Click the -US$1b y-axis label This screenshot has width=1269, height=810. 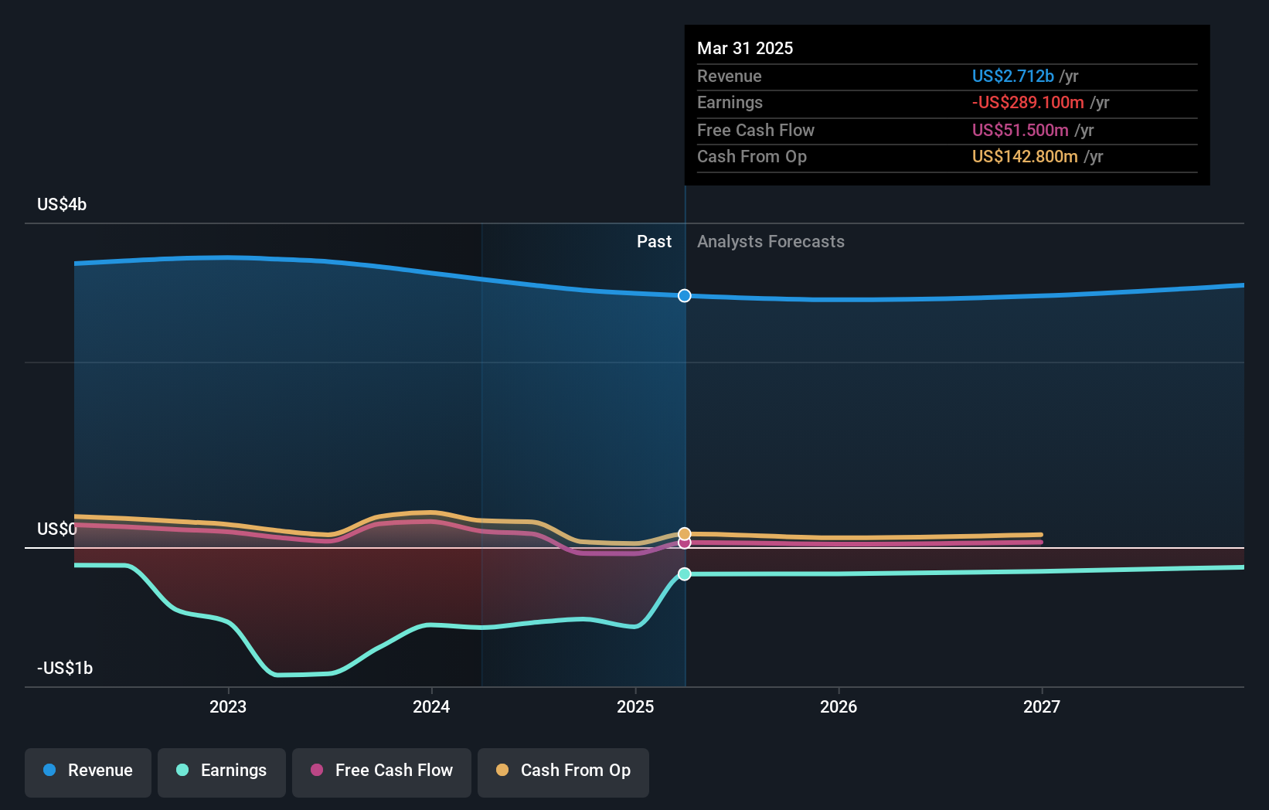pos(65,669)
